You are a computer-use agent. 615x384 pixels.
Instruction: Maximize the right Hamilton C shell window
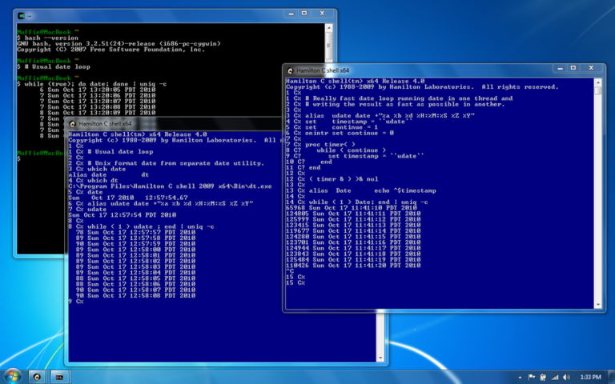pos(573,68)
